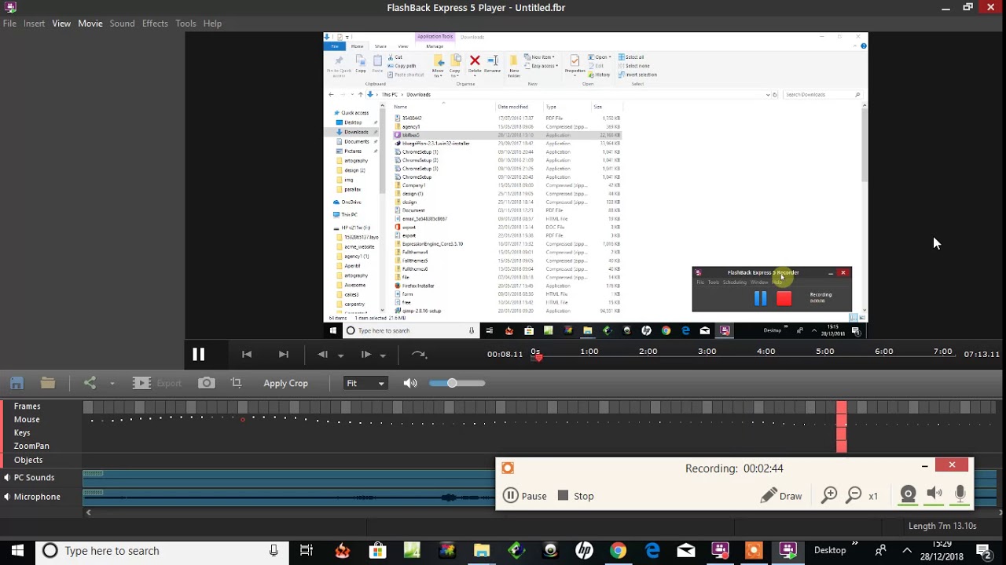1006x565 pixels.
Task: Click the Draw pencil tool in recorder
Action: pos(780,496)
